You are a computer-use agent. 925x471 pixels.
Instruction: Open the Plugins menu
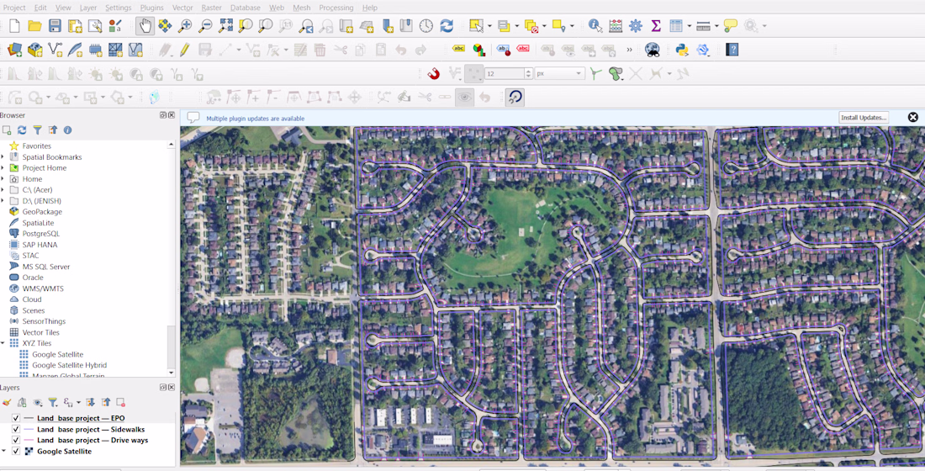tap(152, 8)
